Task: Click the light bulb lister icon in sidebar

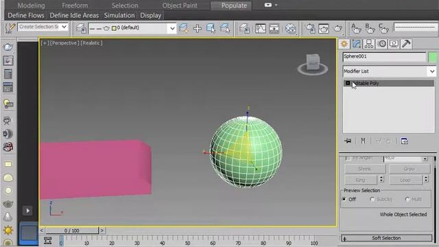Action: (x=8, y=104)
